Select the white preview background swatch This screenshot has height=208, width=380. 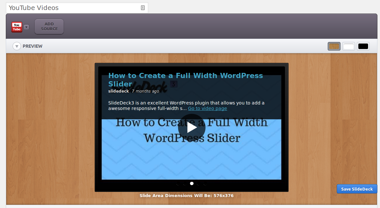[348, 46]
